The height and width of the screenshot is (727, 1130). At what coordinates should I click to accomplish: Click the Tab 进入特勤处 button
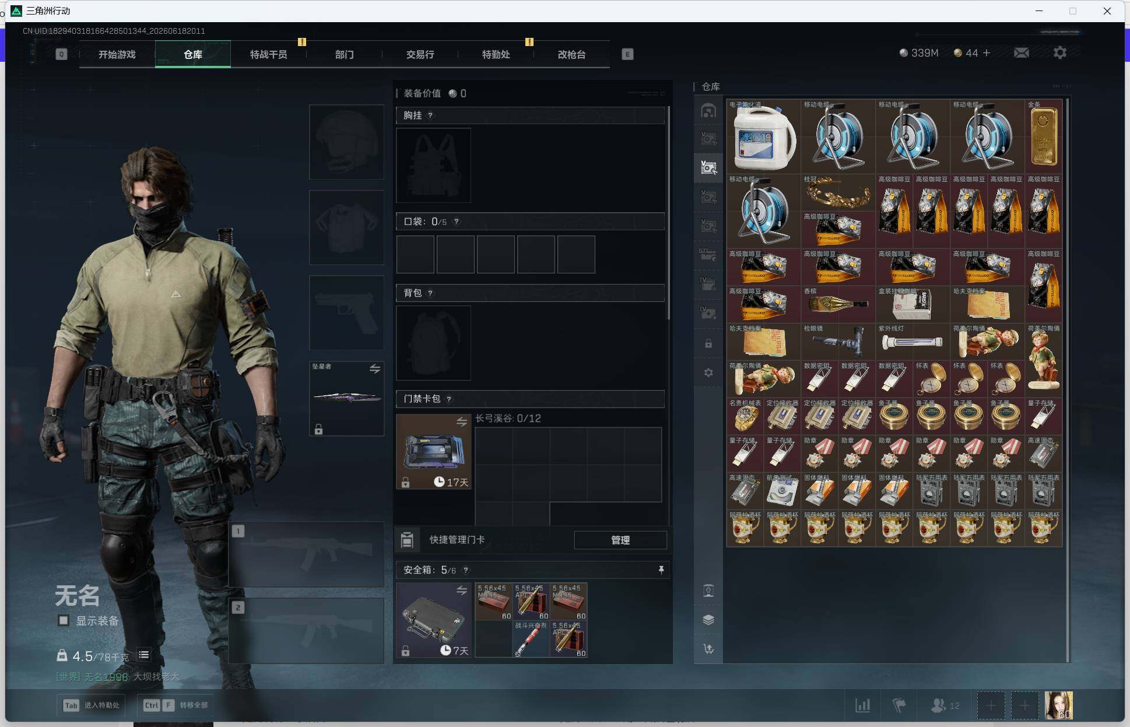click(x=92, y=705)
